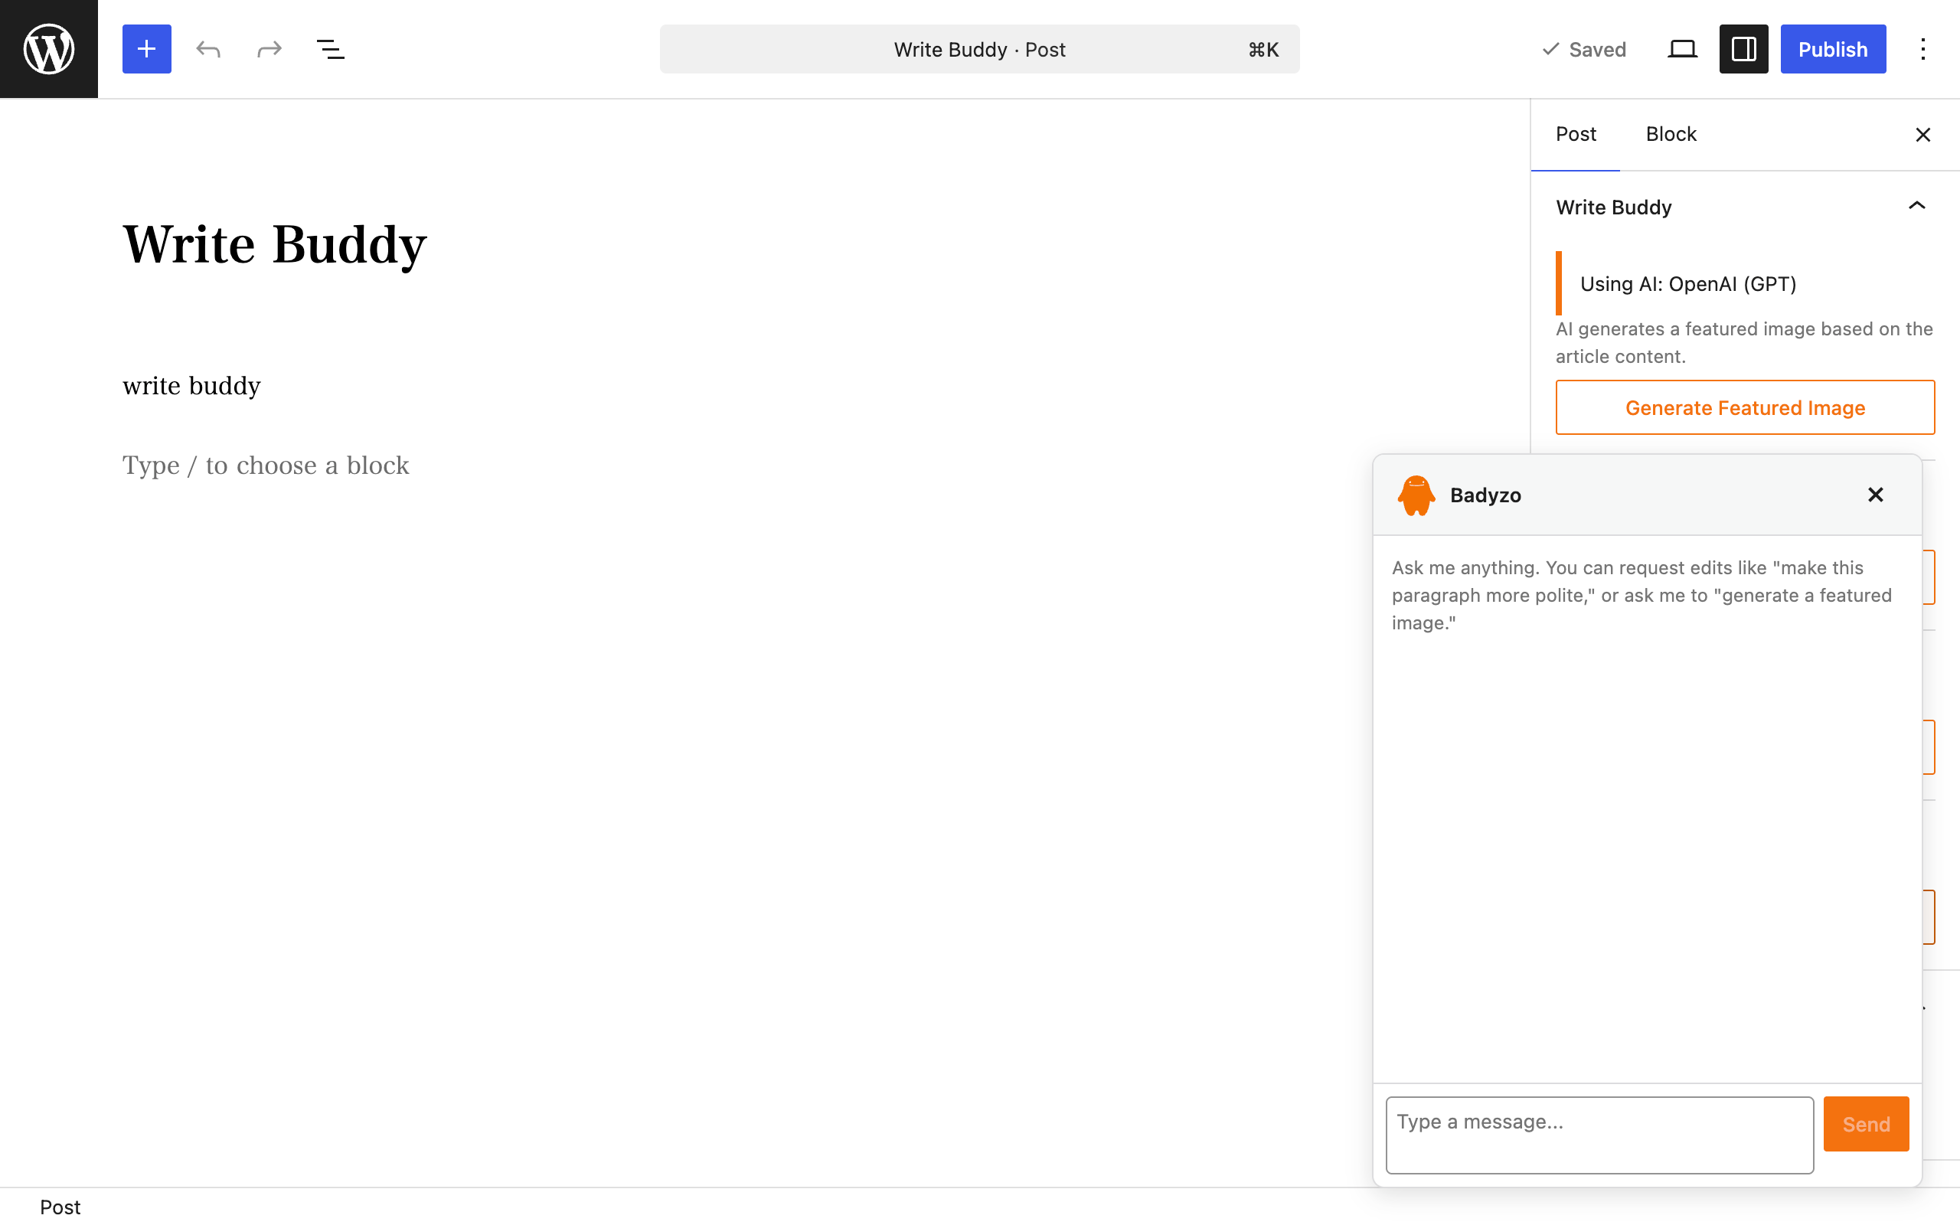The height and width of the screenshot is (1225, 1960).
Task: Send the chat message
Action: [x=1866, y=1124]
